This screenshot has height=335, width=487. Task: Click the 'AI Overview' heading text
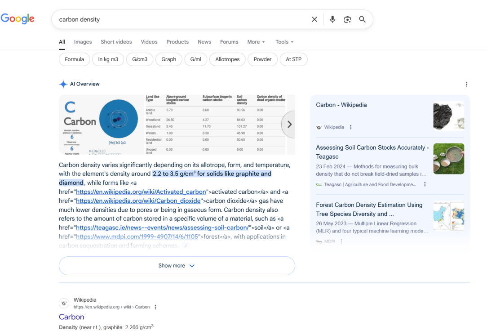(x=85, y=84)
